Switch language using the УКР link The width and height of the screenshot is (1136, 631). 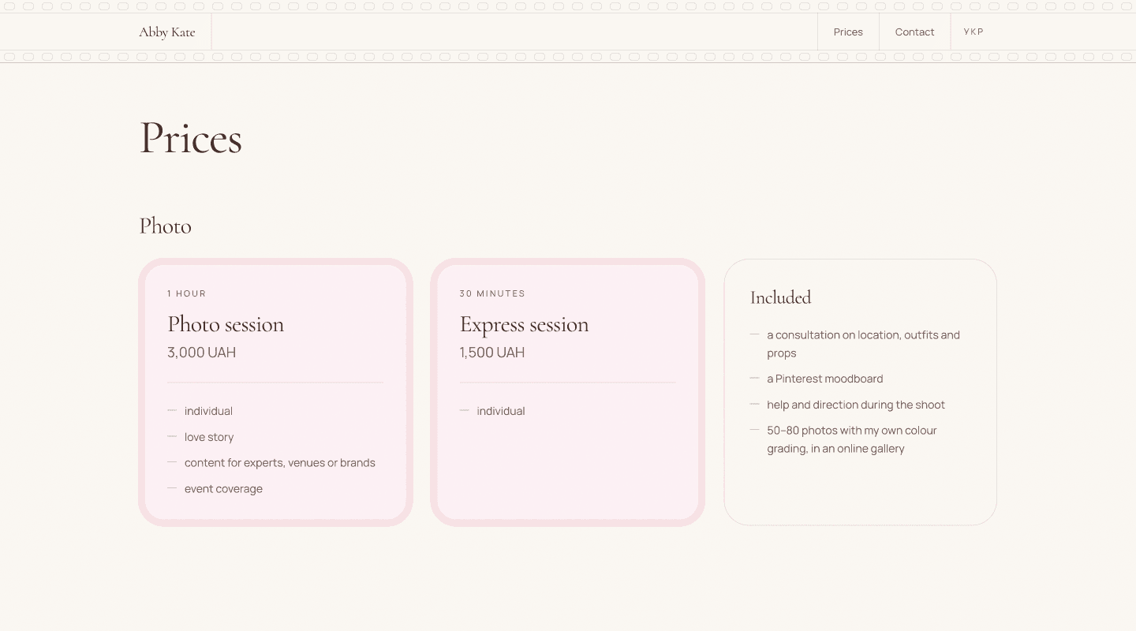pos(973,32)
